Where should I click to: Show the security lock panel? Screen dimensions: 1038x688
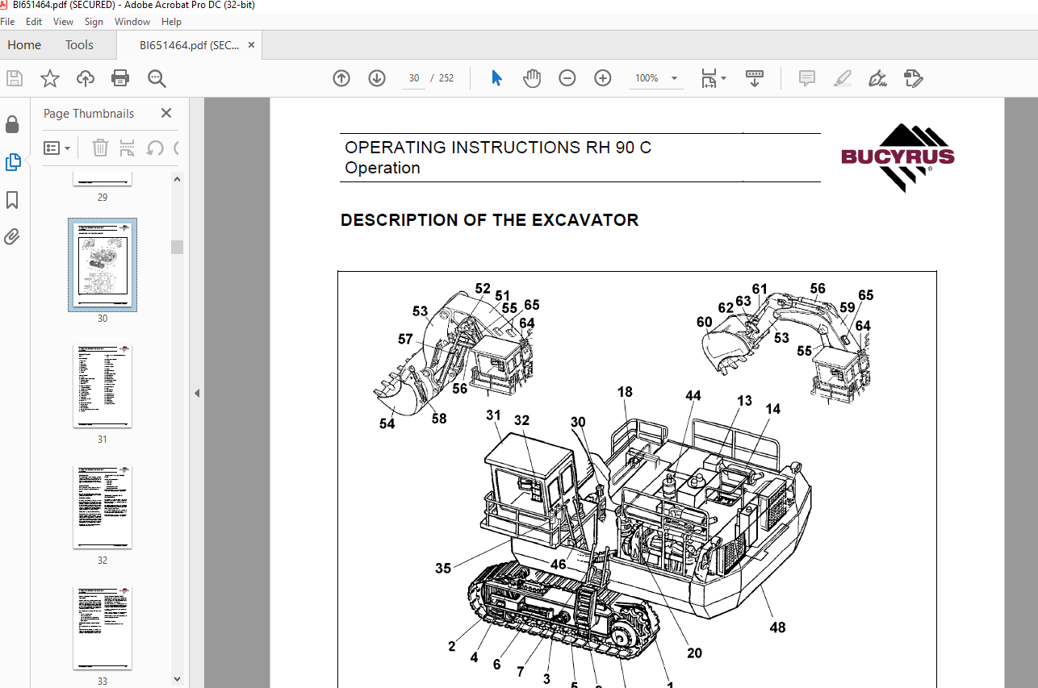12,124
